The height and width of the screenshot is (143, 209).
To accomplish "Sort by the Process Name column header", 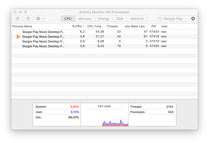I will click(38, 26).
